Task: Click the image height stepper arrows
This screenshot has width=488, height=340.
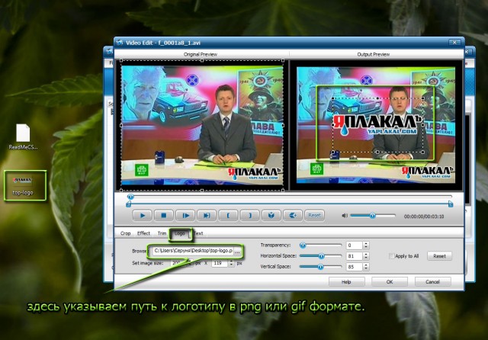Action: pyautogui.click(x=231, y=263)
